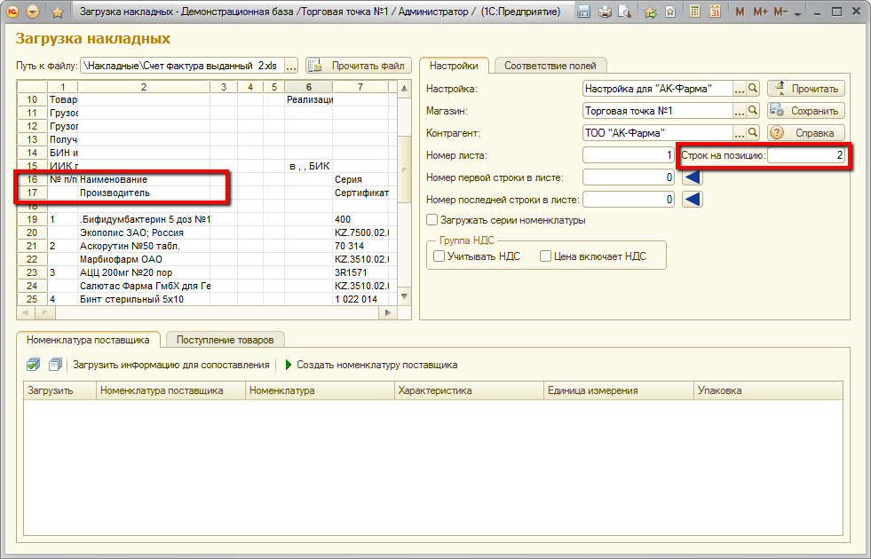Open selection list for Настройка field
Viewport: 871px width, 559px height.
[739, 89]
